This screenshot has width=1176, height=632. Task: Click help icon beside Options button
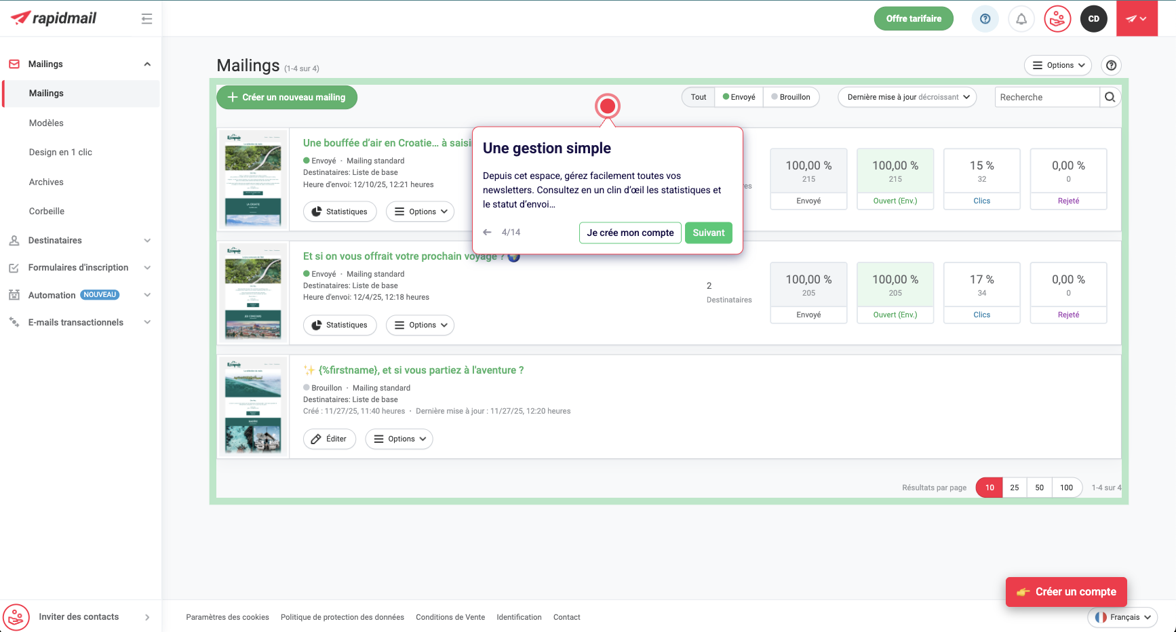(x=1111, y=66)
